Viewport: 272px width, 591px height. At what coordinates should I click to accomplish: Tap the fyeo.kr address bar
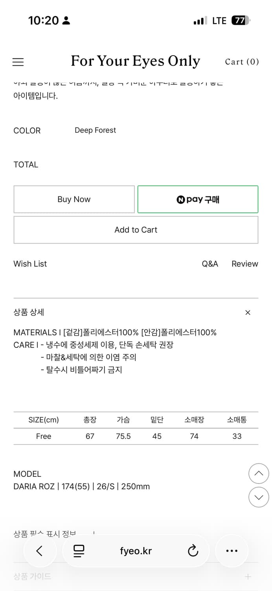tap(136, 551)
